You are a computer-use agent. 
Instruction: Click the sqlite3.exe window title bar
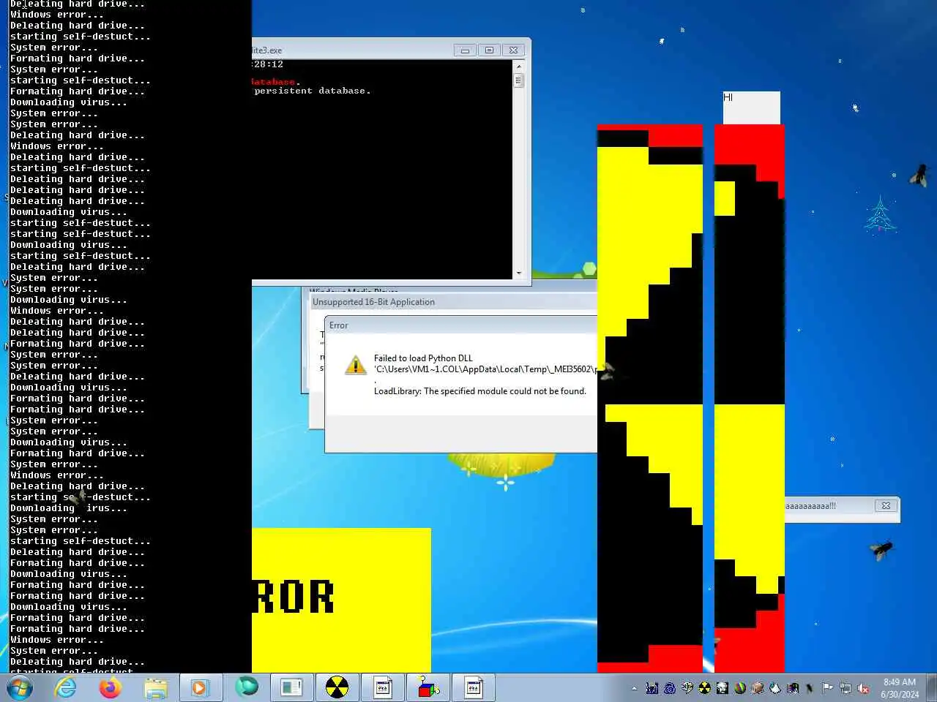(351, 50)
